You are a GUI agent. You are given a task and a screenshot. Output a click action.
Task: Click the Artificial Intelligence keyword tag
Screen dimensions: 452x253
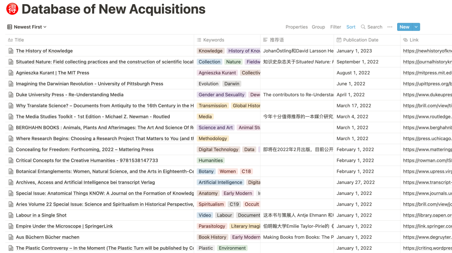[220, 182]
